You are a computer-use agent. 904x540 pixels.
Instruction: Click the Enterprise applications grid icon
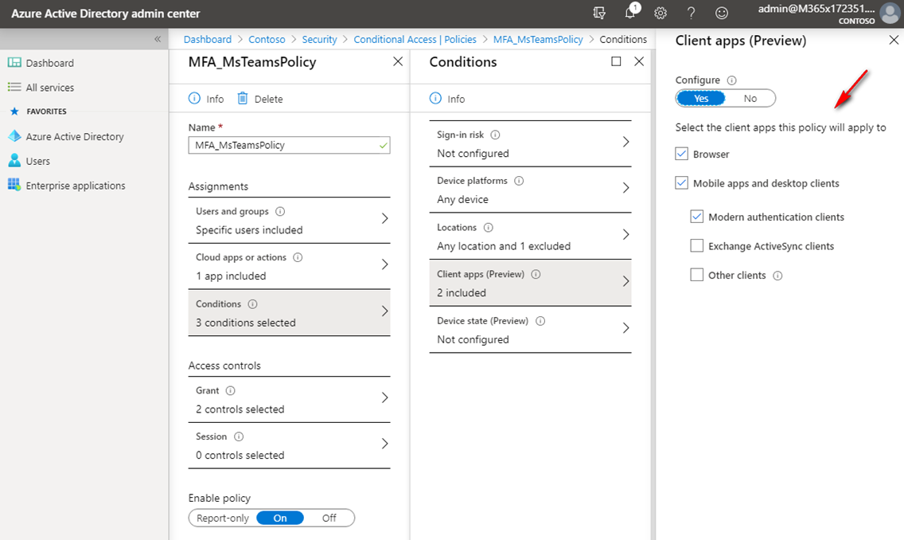pyautogui.click(x=14, y=185)
